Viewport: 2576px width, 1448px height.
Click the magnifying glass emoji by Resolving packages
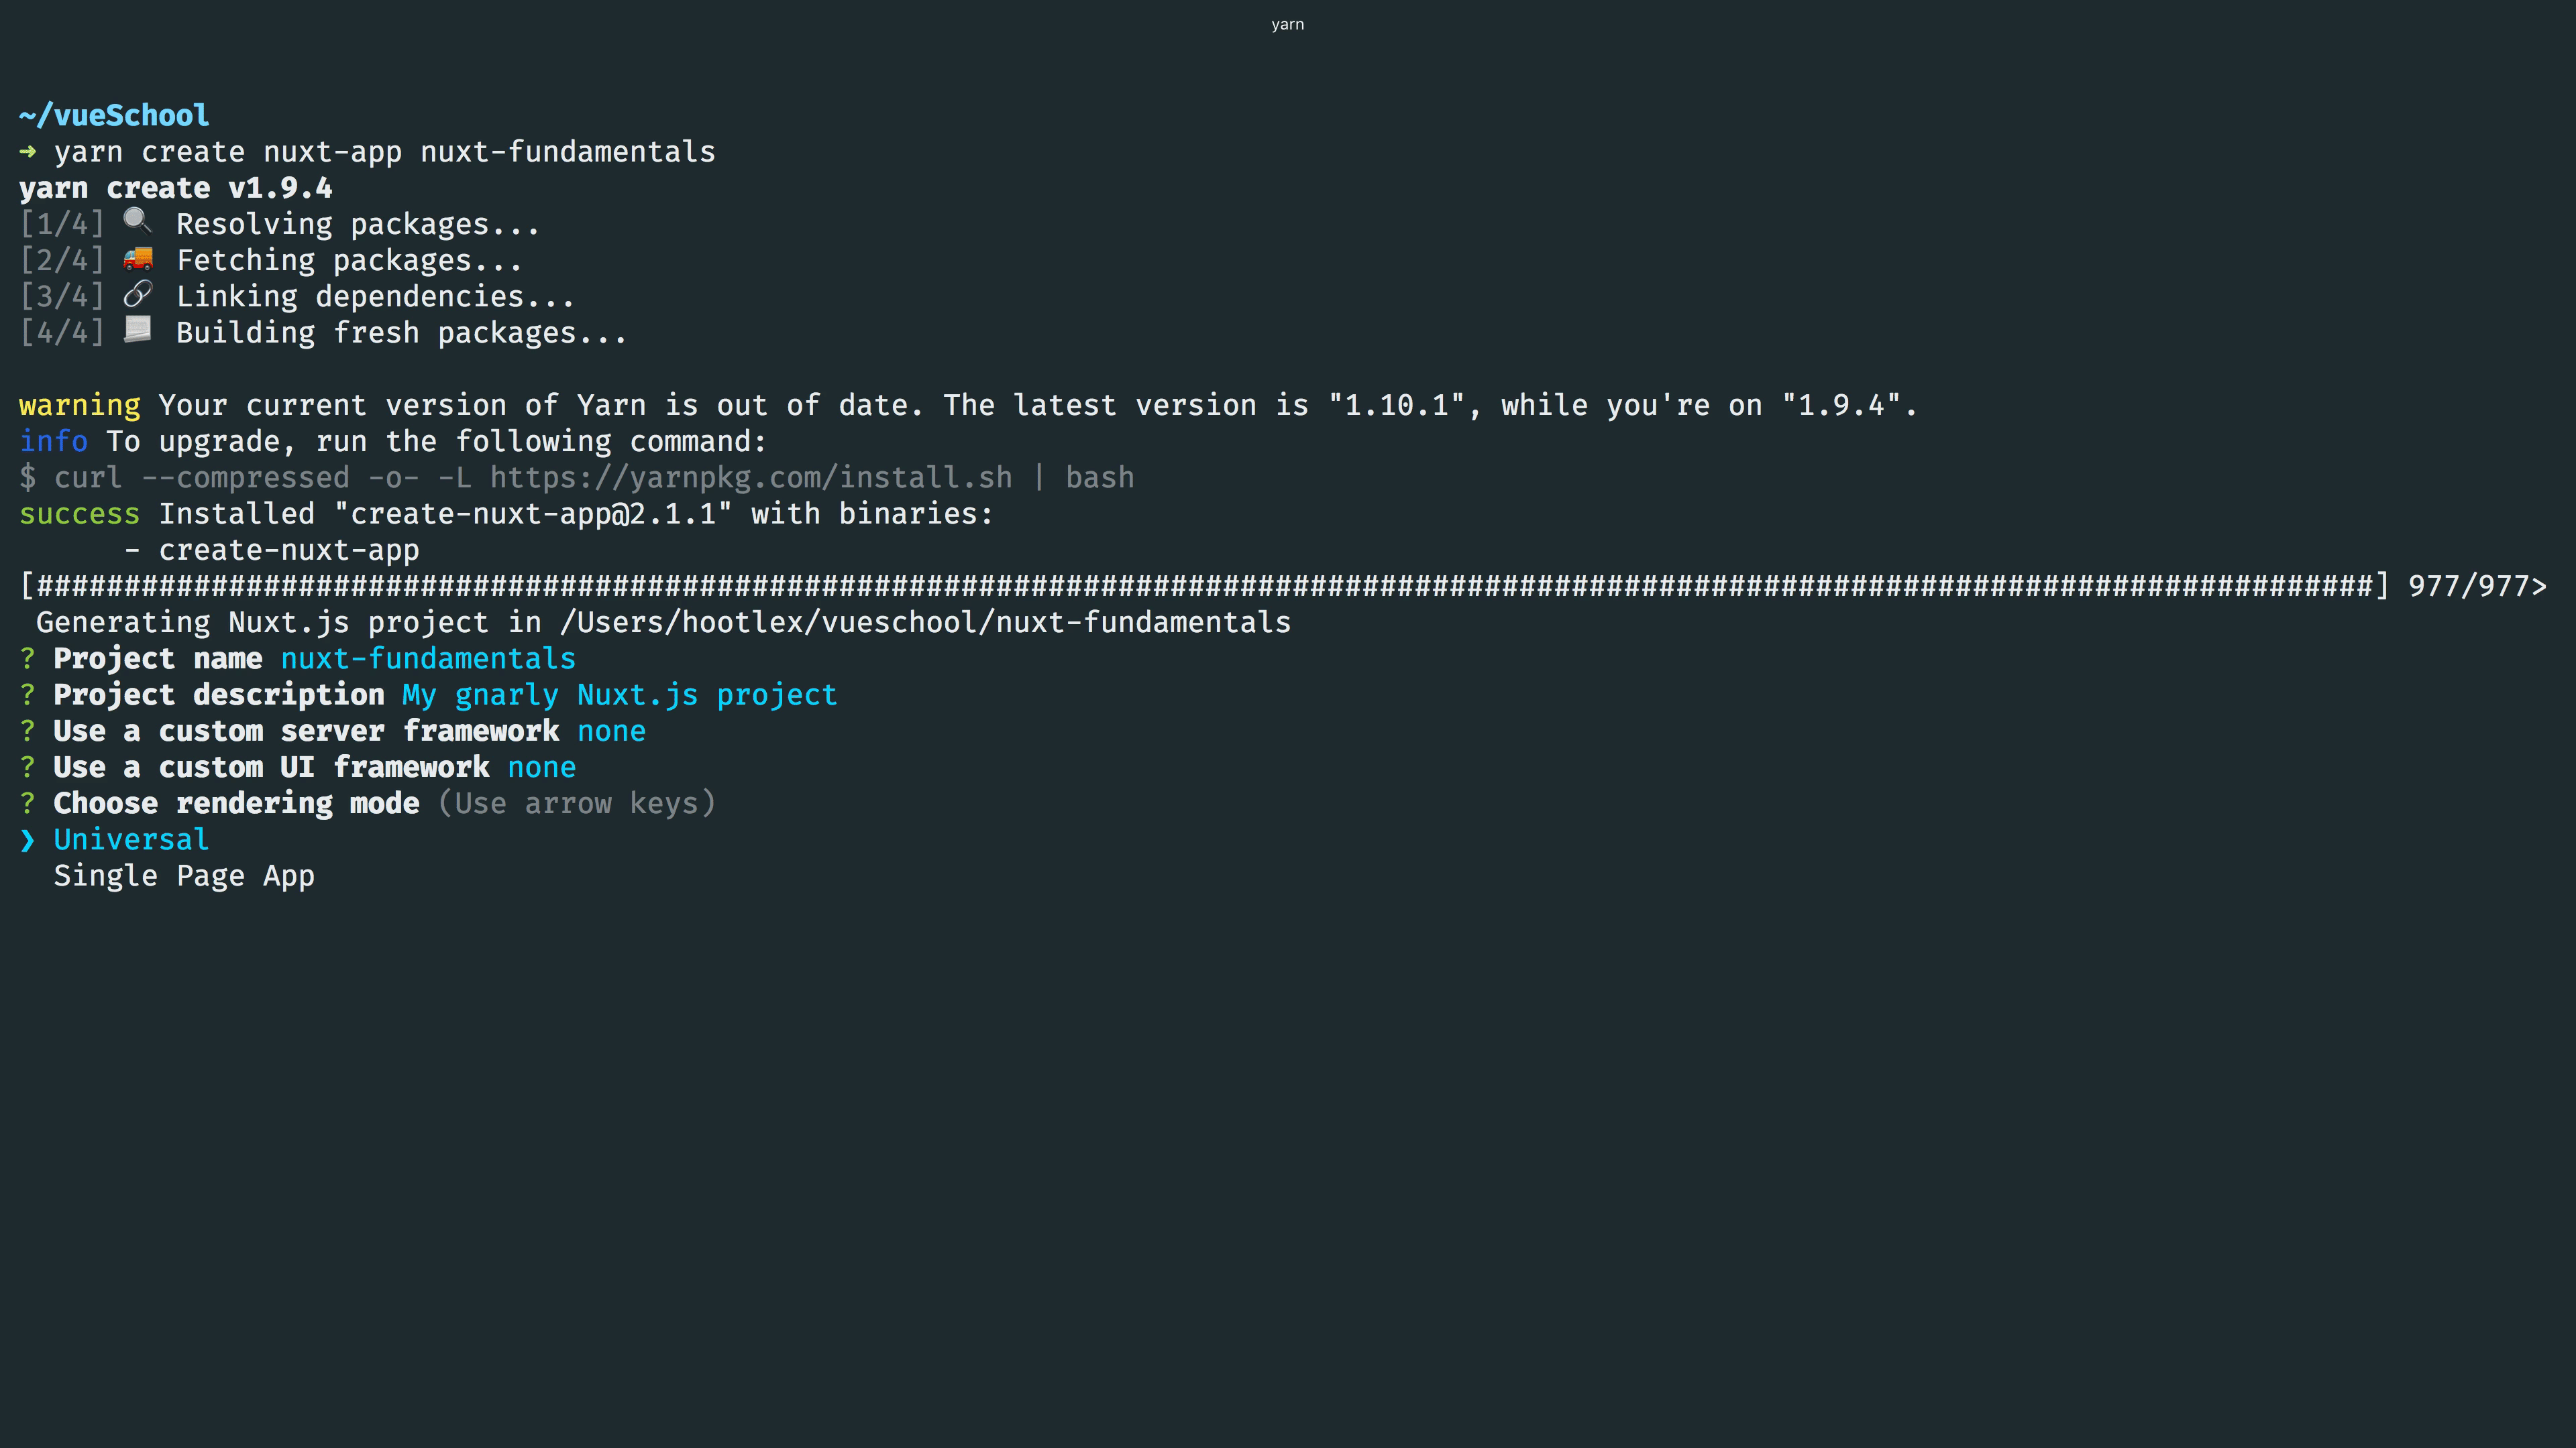pyautogui.click(x=138, y=222)
